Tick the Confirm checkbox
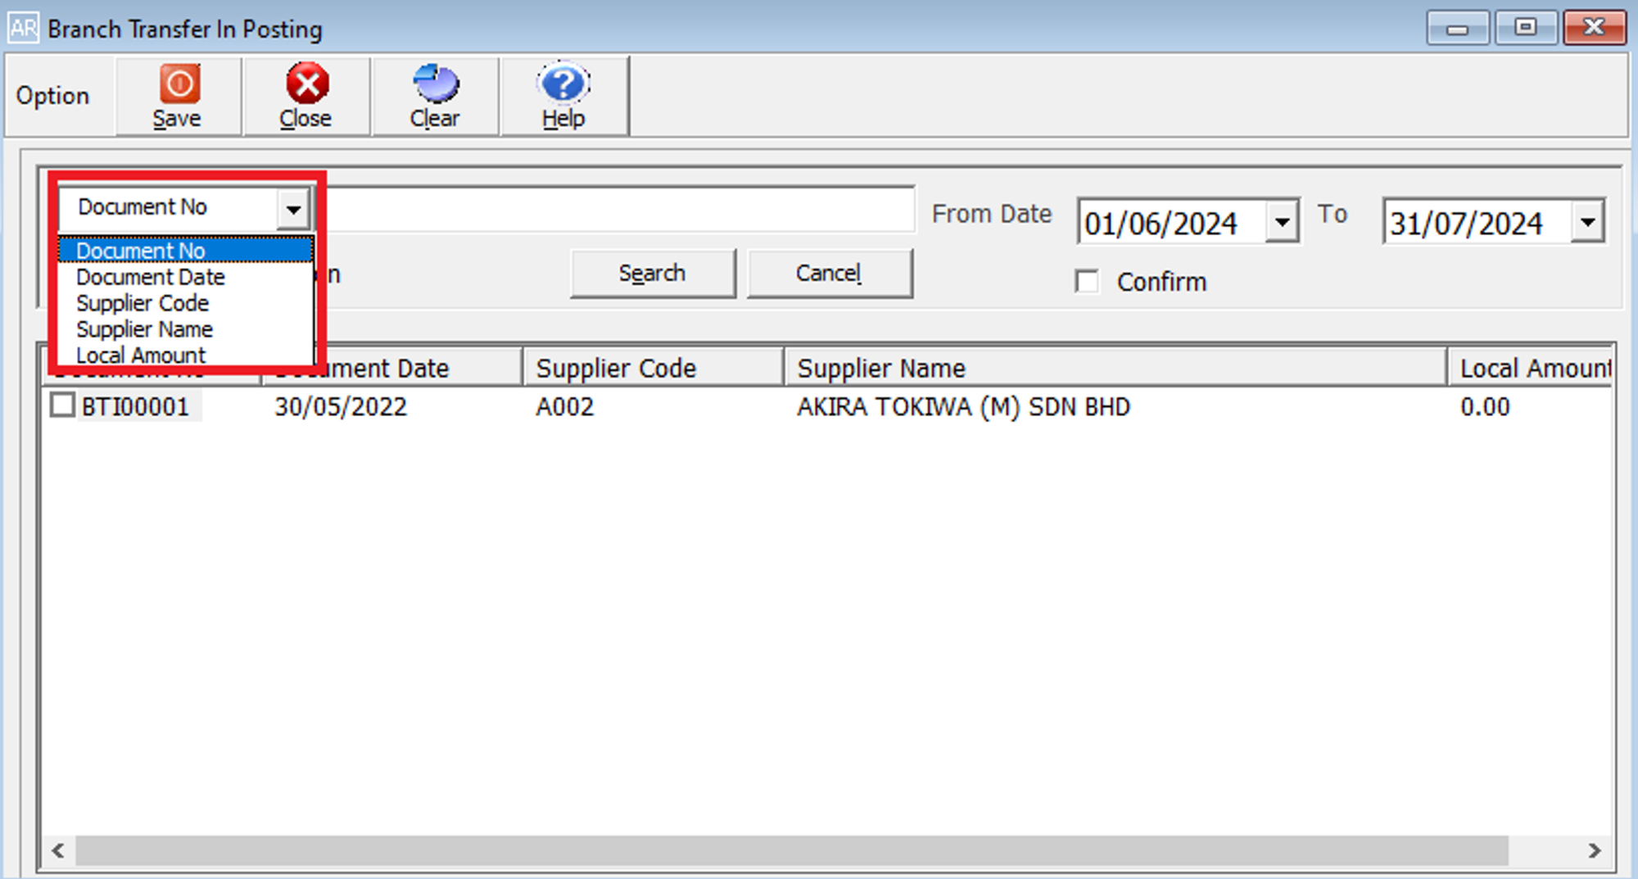 [1088, 282]
